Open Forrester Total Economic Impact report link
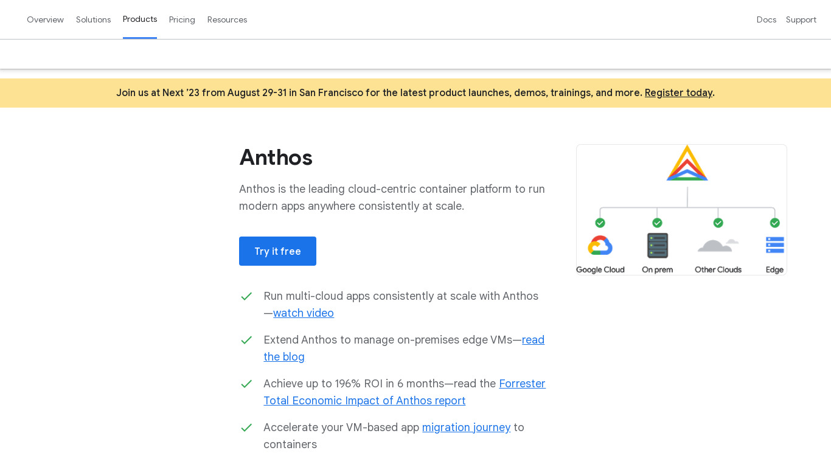Viewport: 831px width, 467px height. tap(405, 392)
